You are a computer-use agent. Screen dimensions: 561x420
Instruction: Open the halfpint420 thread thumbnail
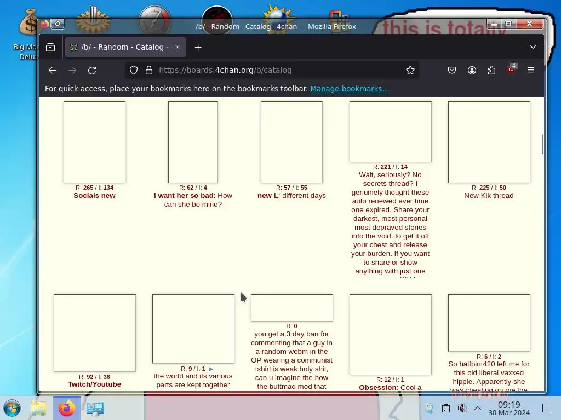[489, 323]
